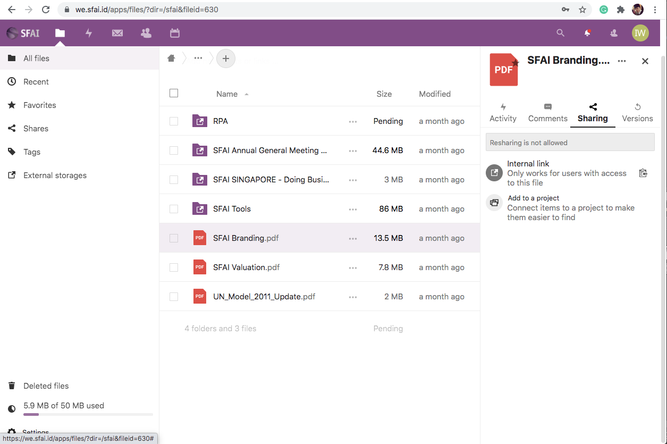Tick the checkbox for RPA
The width and height of the screenshot is (667, 444).
click(174, 121)
